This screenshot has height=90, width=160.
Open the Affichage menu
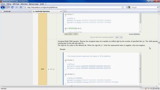[x=16, y=4]
